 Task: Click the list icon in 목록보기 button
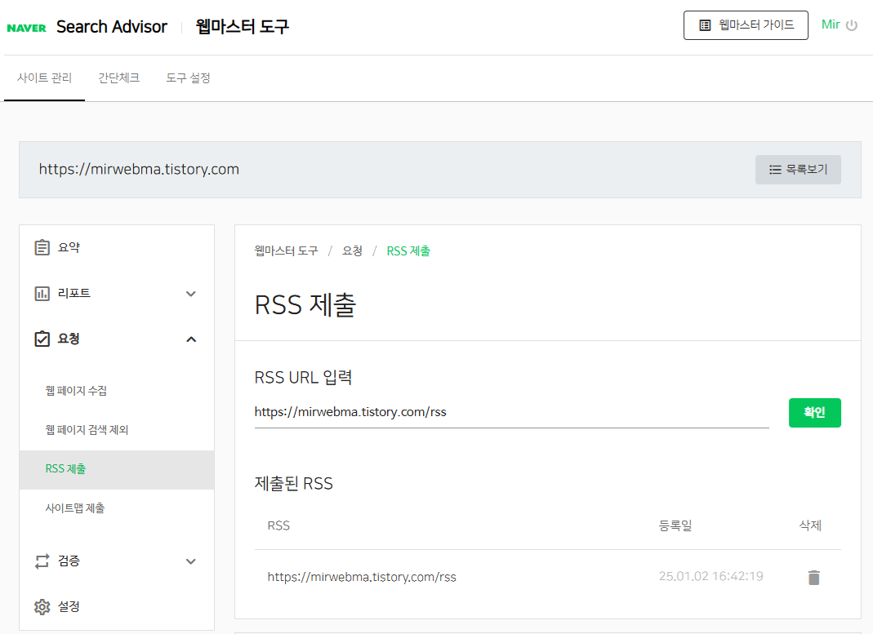[775, 170]
